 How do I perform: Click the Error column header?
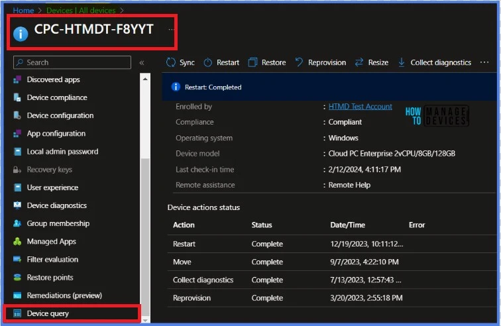point(417,225)
